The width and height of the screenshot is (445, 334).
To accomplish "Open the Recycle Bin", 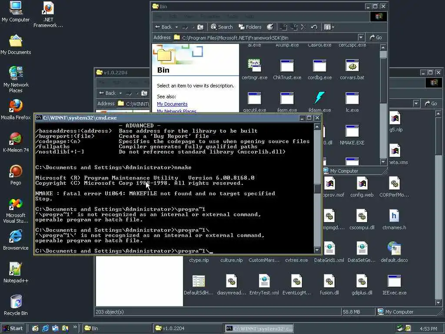I will 16,305.
